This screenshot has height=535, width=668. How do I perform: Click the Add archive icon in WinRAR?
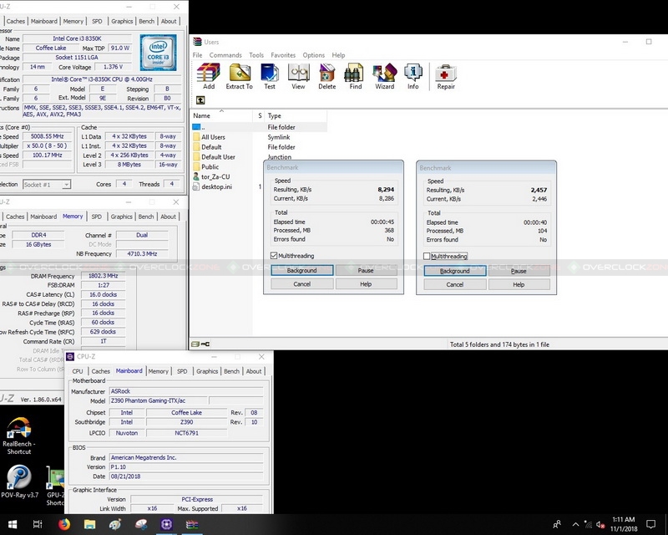[x=209, y=76]
